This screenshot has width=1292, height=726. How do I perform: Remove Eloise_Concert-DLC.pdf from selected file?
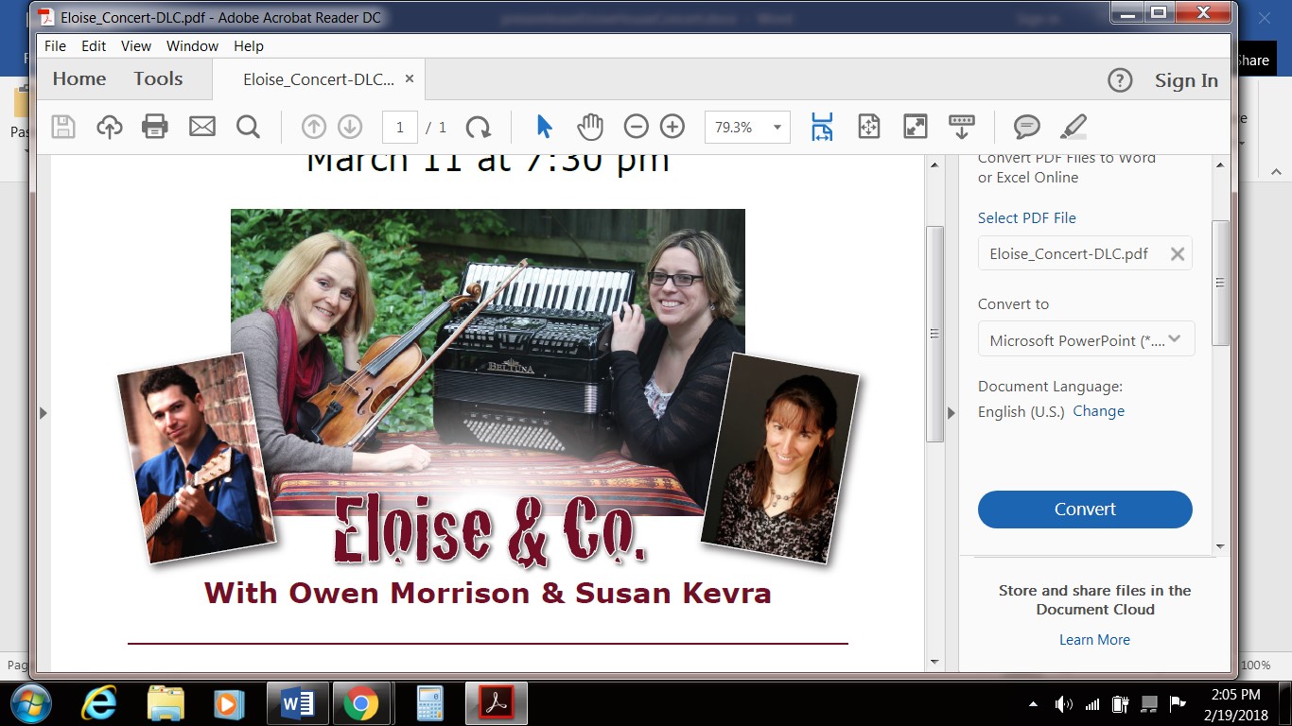(x=1178, y=253)
